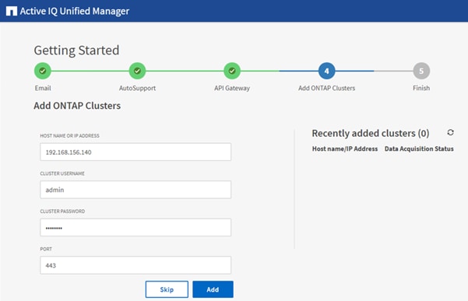468x301 pixels.
Task: Click the Port field showing 443
Action: tap(135, 265)
